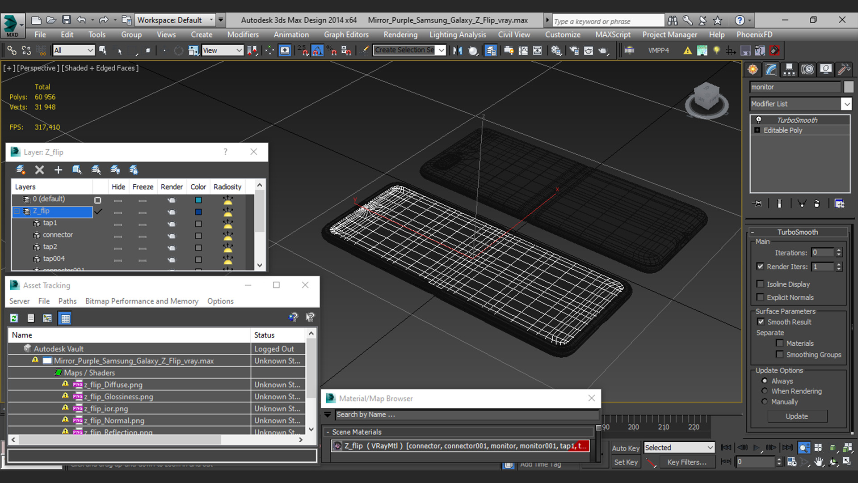This screenshot has height=483, width=858.
Task: Select the Manually update option
Action: coord(765,402)
